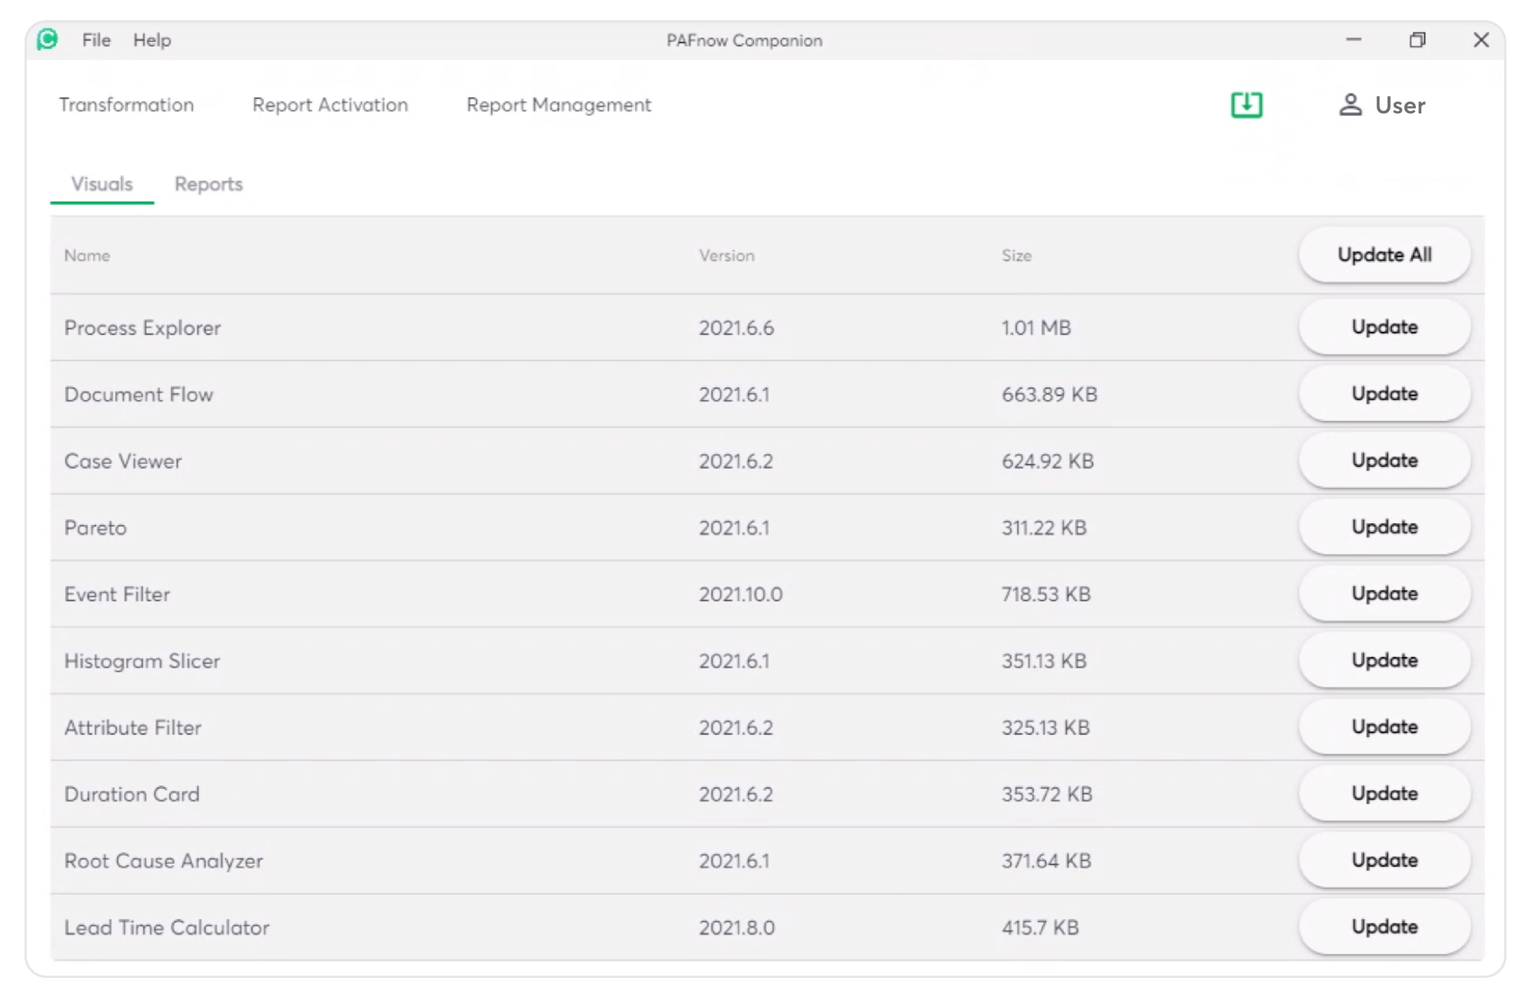Update the Process Explorer visual
This screenshot has width=1526, height=998.
tap(1384, 327)
